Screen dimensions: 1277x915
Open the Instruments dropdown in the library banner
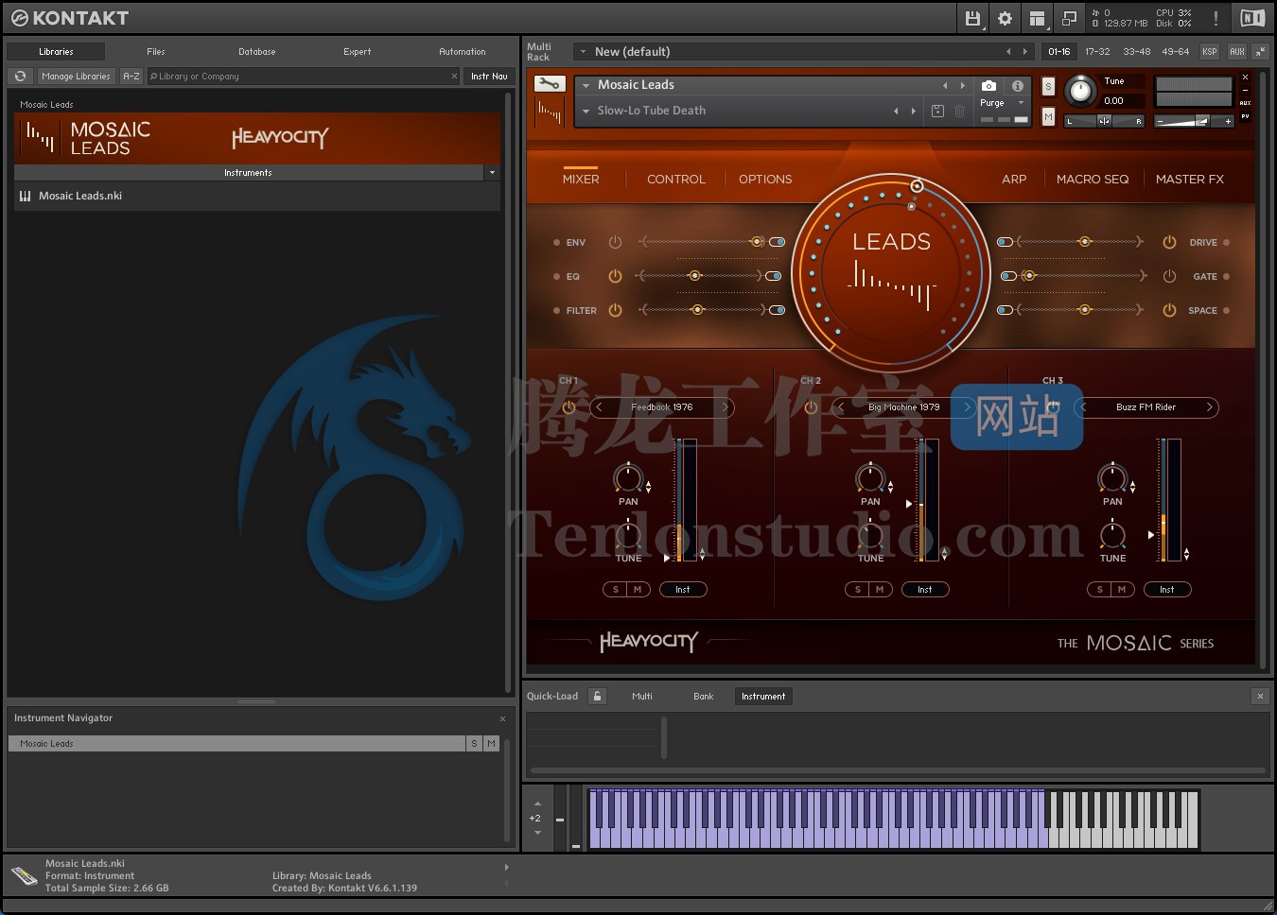pos(491,172)
